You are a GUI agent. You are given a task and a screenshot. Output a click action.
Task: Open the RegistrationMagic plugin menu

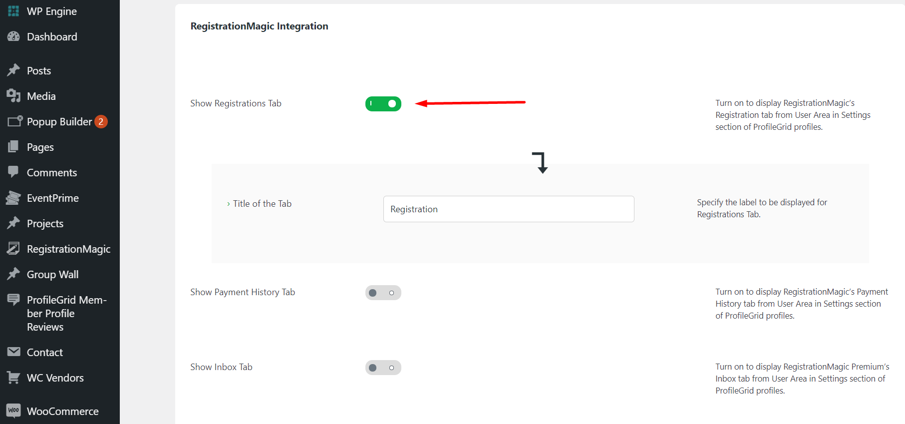(68, 249)
